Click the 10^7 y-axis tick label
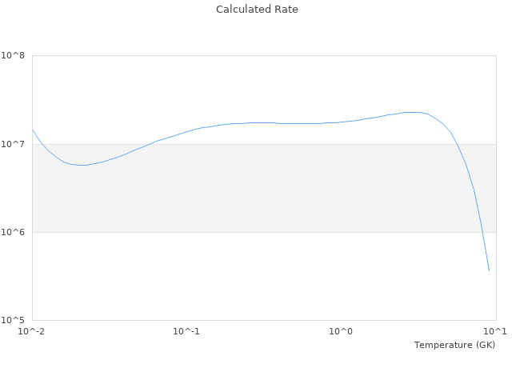Viewport: 512px width, 384px height. tap(14, 144)
